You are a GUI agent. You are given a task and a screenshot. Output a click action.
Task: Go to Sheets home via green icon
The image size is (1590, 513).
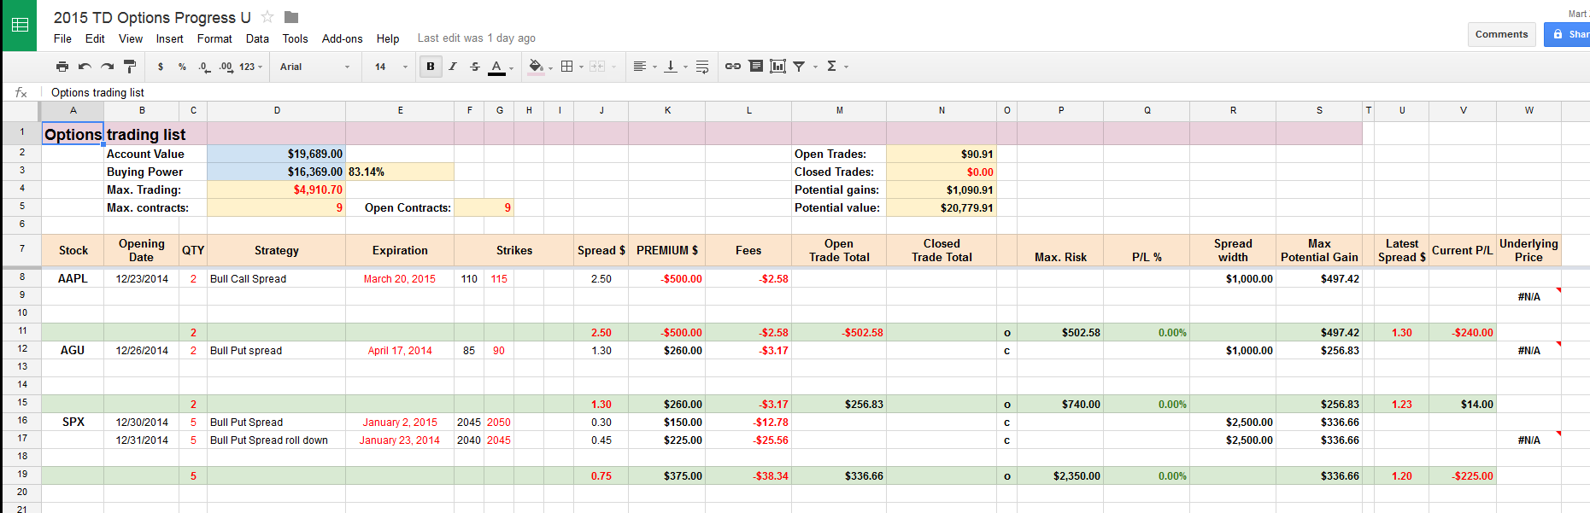[20, 26]
